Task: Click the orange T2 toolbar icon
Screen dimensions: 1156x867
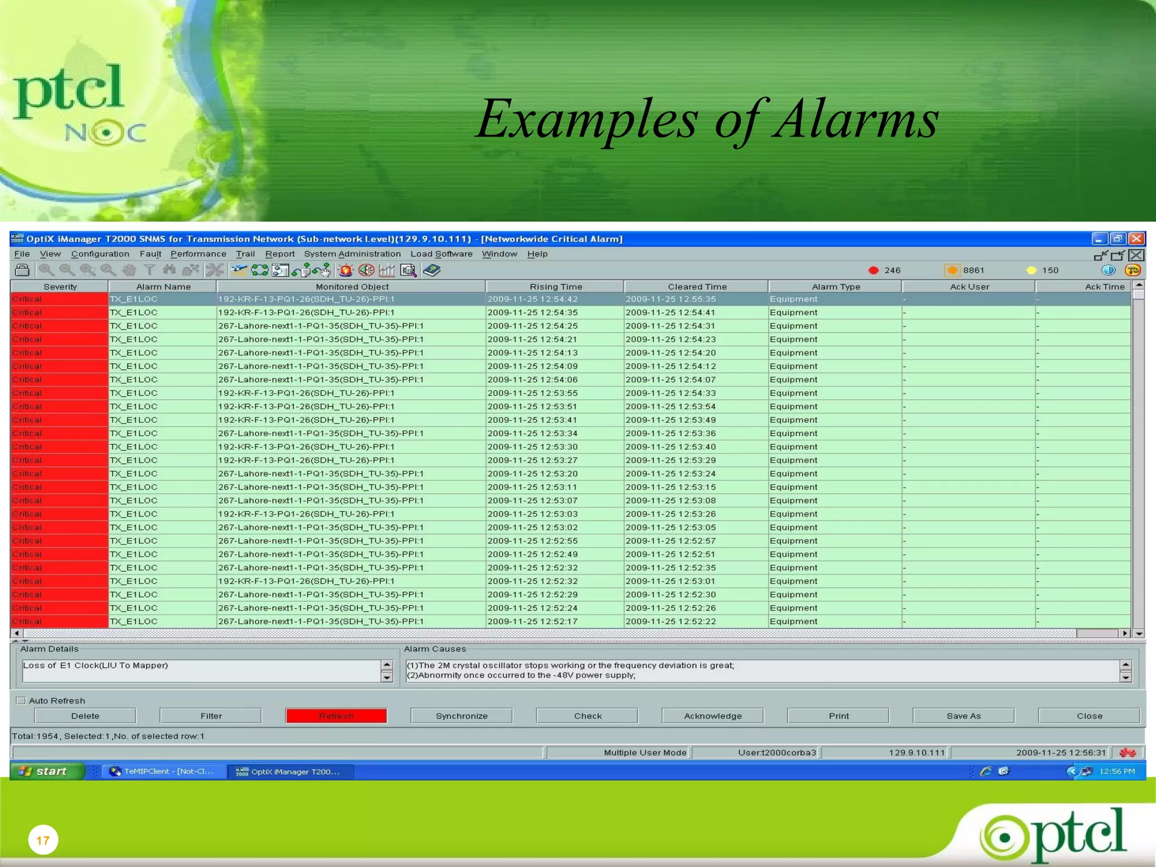Action: (x=1132, y=270)
